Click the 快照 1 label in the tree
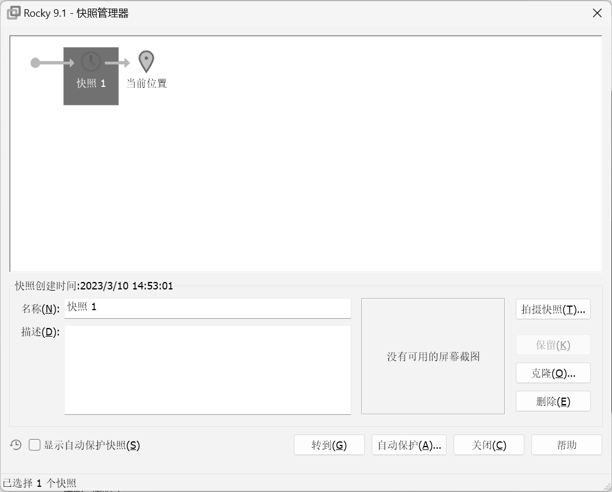Image resolution: width=612 pixels, height=492 pixels. (x=91, y=83)
